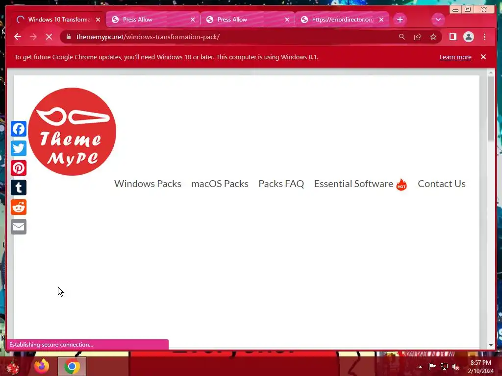Share page via Email icon

point(19,227)
